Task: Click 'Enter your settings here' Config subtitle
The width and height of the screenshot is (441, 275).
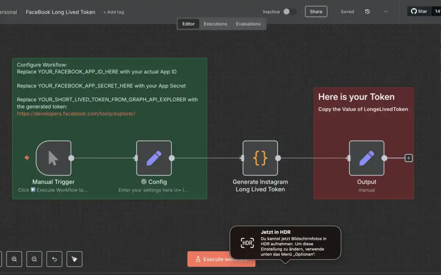Action: click(153, 190)
